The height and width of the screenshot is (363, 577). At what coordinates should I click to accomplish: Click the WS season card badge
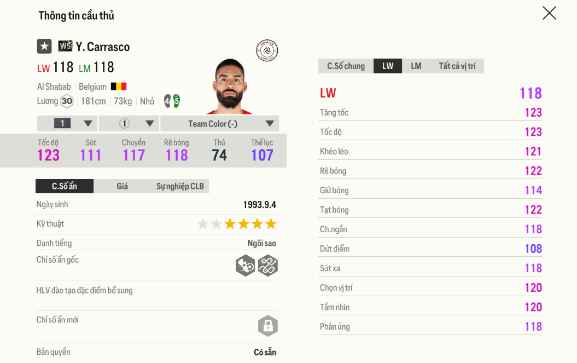click(x=65, y=46)
